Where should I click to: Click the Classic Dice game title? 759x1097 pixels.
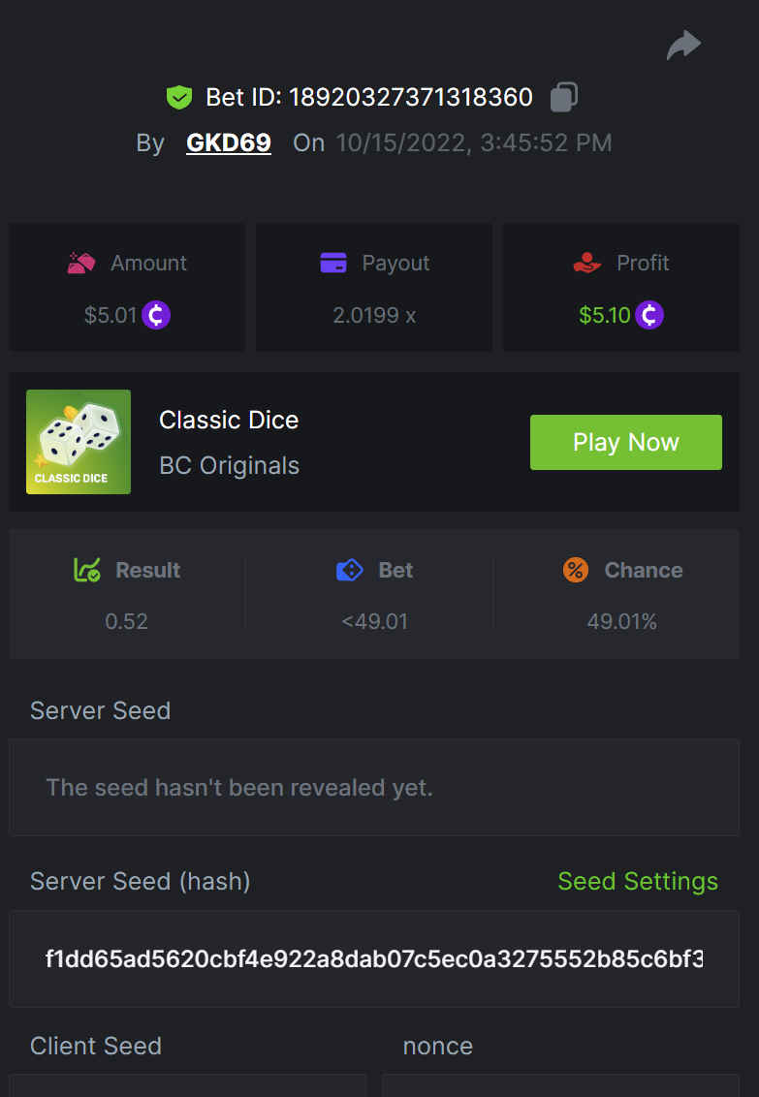point(229,420)
